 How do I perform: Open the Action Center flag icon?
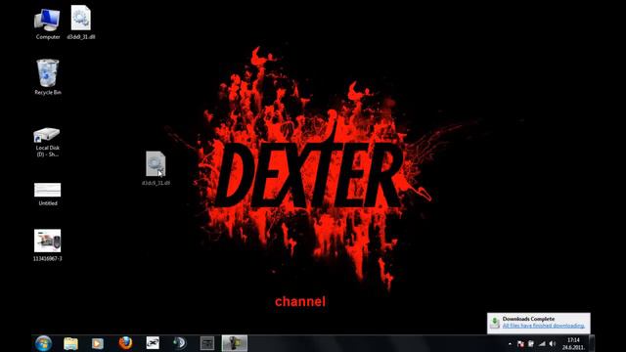pyautogui.click(x=520, y=343)
